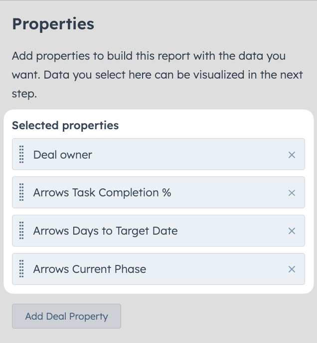Click Arrows Task Completion % drag handle
This screenshot has width=317, height=343.
21,192
